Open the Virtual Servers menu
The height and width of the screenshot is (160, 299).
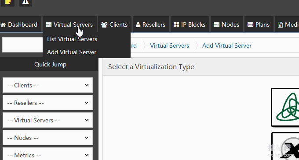(69, 24)
